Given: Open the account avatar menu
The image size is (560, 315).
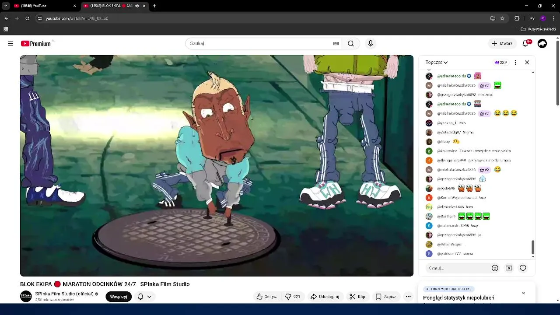Looking at the screenshot, I should click(x=542, y=43).
